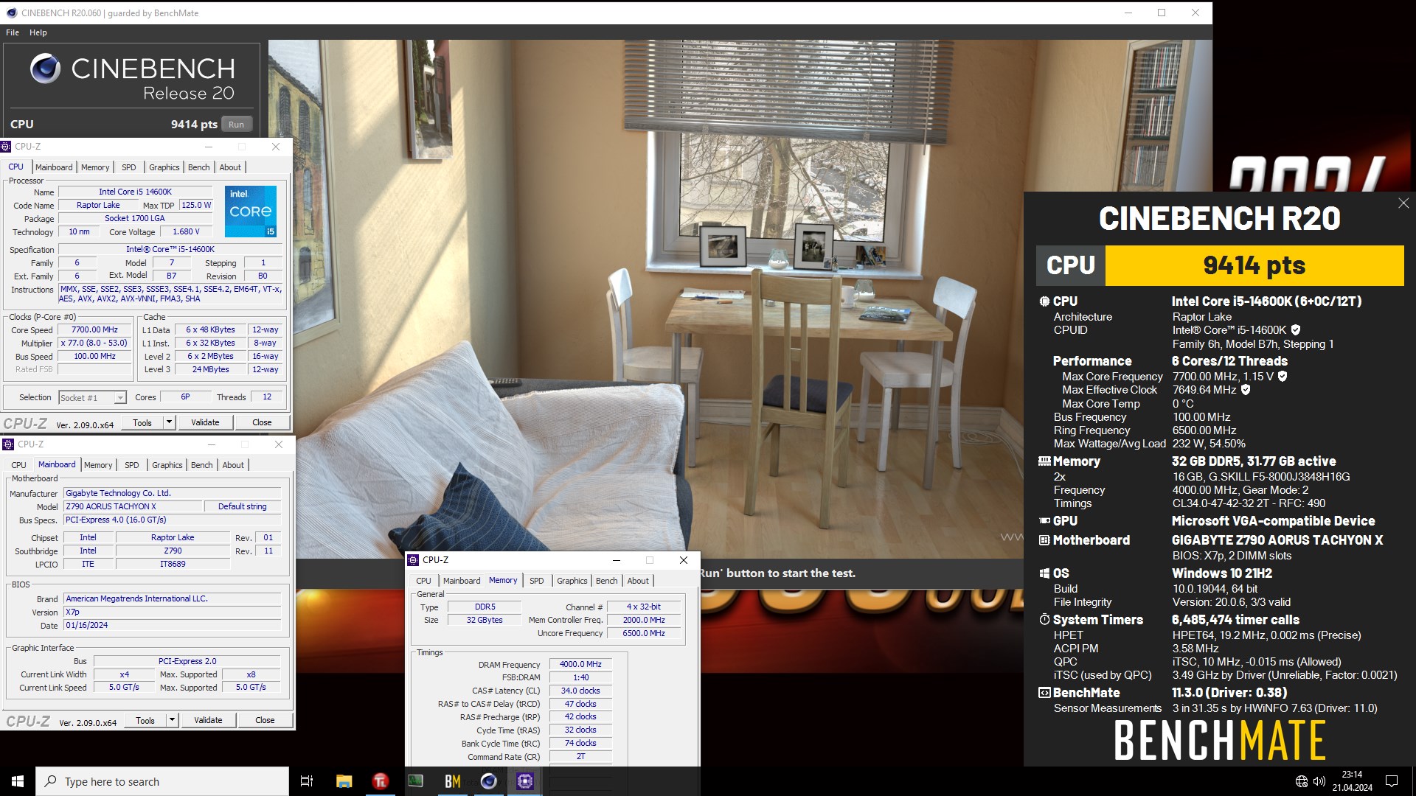Screen dimensions: 1416x796
Task: Open Graphics tab in middle CPU-Z Mainboard window
Action: pos(167,465)
